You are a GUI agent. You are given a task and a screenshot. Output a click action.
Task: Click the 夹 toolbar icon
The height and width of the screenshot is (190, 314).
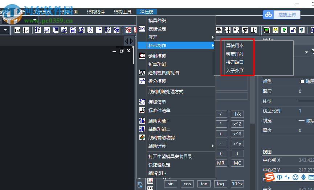point(90,30)
